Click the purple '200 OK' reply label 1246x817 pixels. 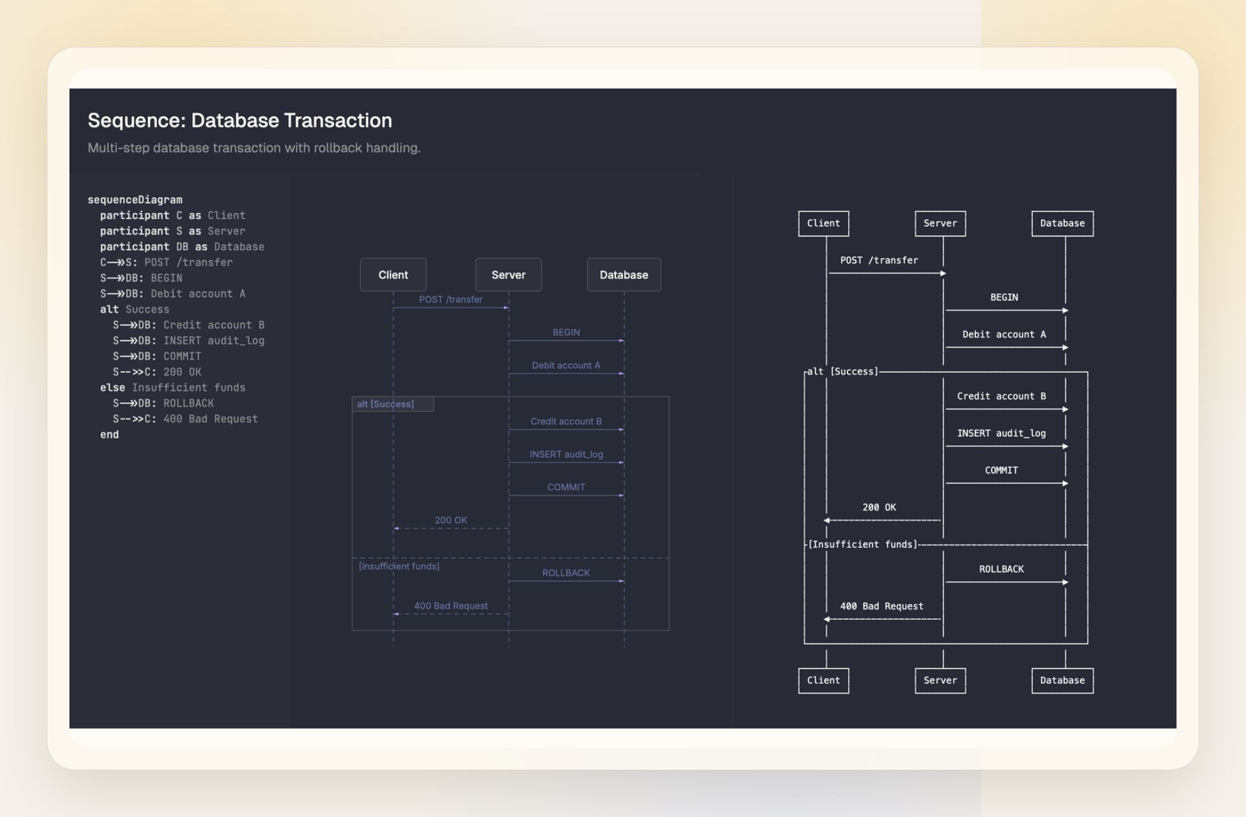pos(451,520)
